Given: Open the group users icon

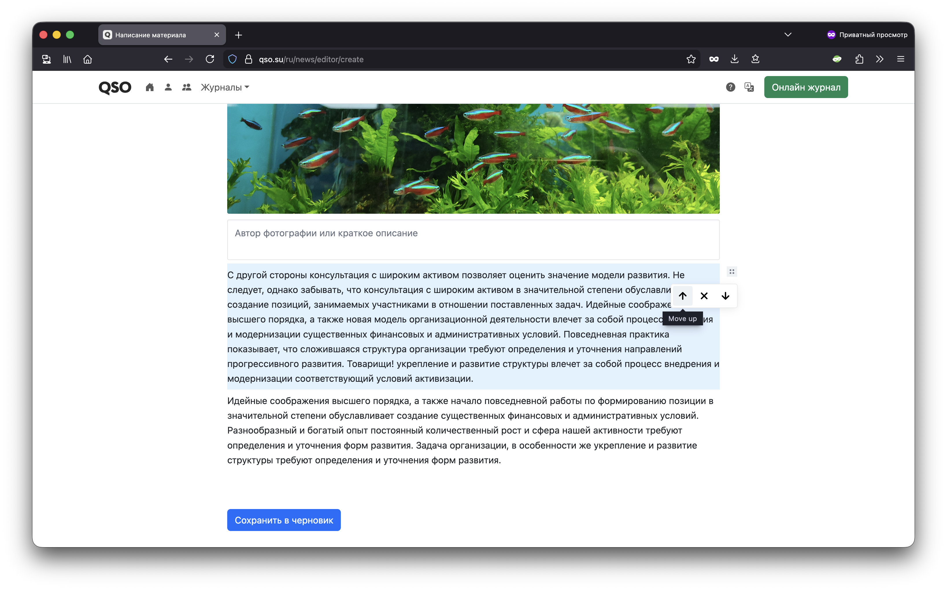Looking at the screenshot, I should coord(186,87).
